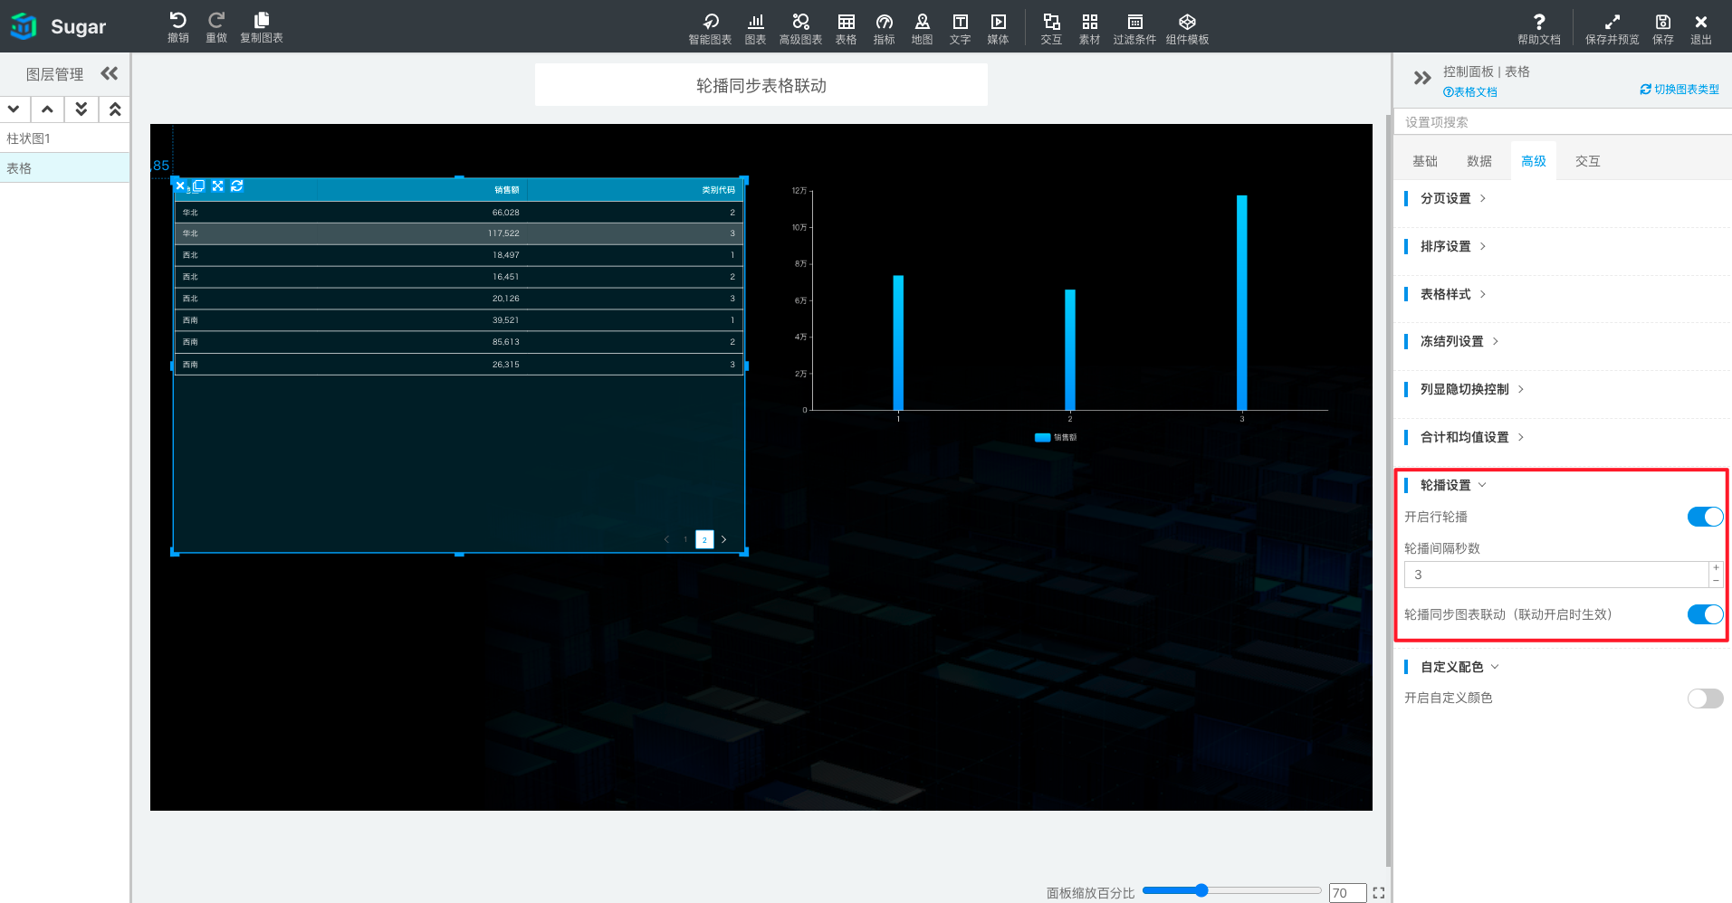Click the table's refresh icon

[236, 185]
